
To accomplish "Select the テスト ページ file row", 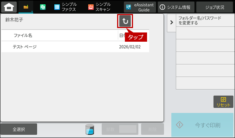I will point(75,47).
